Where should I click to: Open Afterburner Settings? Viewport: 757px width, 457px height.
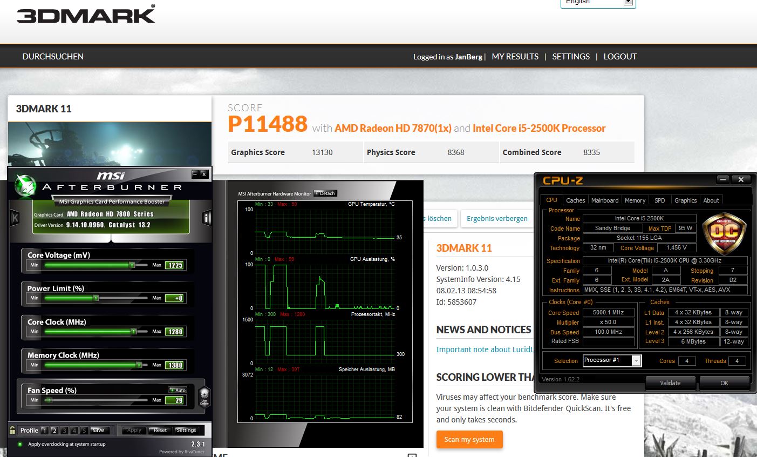coord(186,431)
